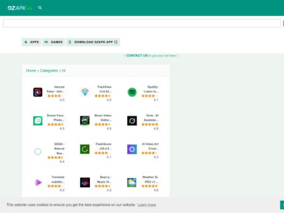Select the Spotify app icon
Screen dimensions: 284x213
pyautogui.click(x=132, y=92)
